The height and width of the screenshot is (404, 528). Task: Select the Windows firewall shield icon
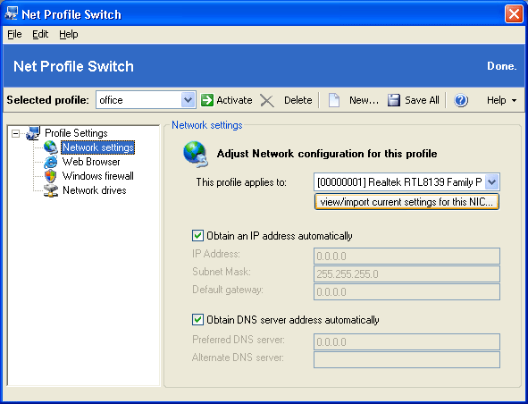tap(50, 176)
